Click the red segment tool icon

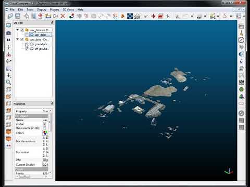[160, 16]
